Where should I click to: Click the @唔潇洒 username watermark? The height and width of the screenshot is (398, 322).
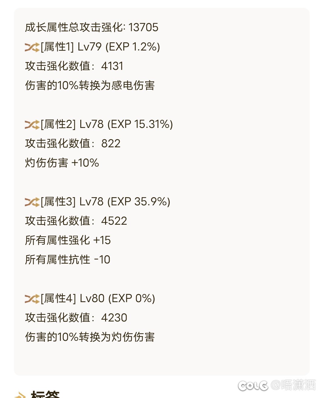tap(293, 385)
